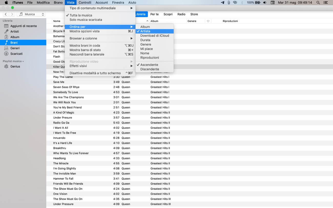Click the Album column header
The height and width of the screenshot is (208, 333).
pyautogui.click(x=168, y=21)
